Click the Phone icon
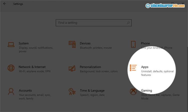 click(133, 44)
